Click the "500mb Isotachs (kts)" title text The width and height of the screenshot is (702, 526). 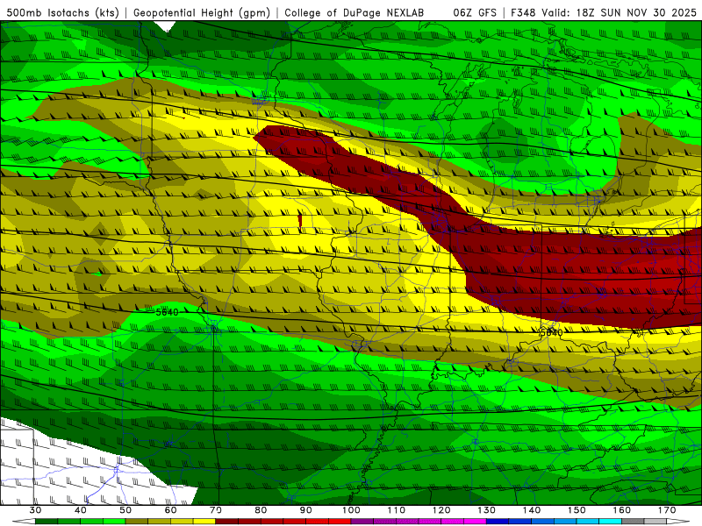click(x=62, y=13)
